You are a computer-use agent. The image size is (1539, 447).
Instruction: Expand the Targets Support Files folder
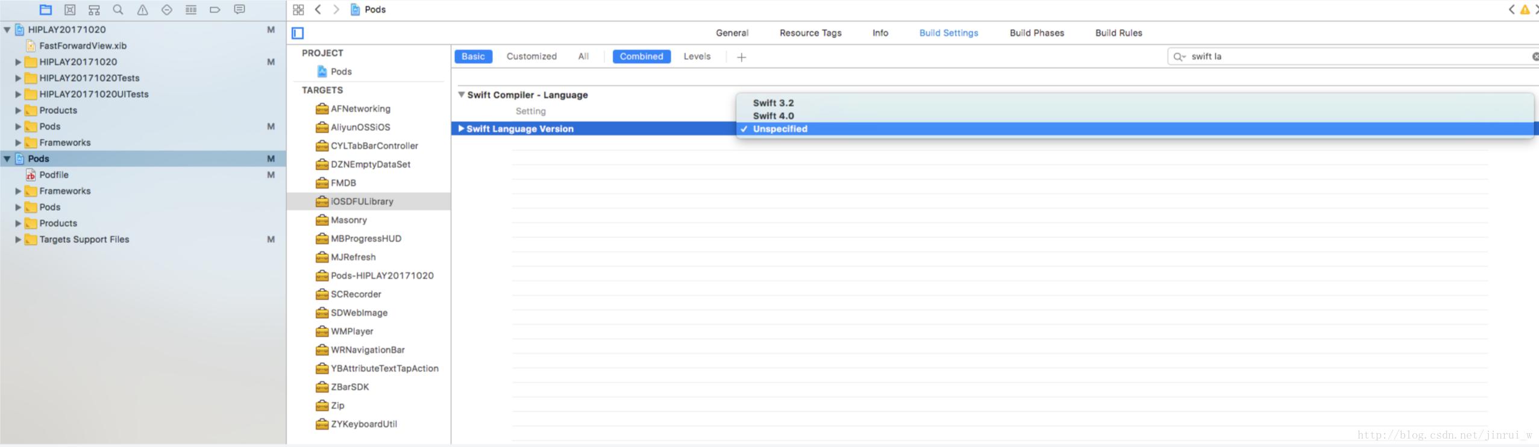(x=18, y=240)
